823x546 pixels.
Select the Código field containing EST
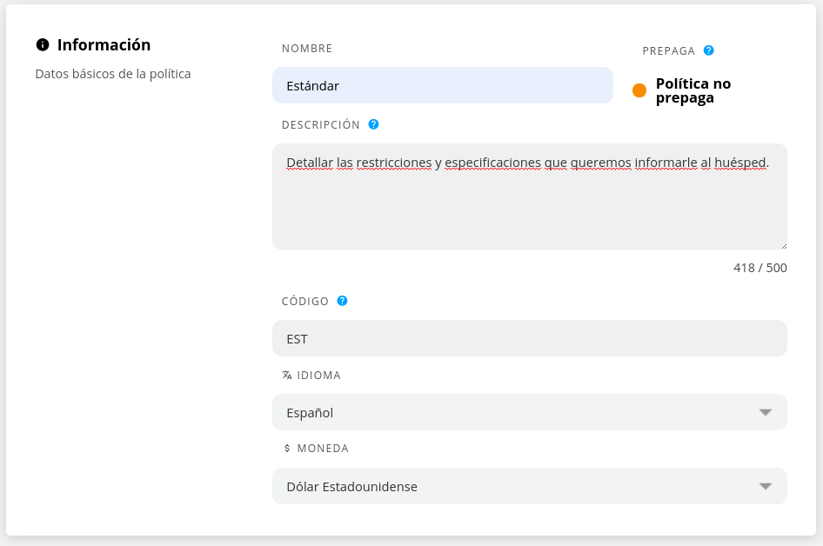[x=529, y=338]
